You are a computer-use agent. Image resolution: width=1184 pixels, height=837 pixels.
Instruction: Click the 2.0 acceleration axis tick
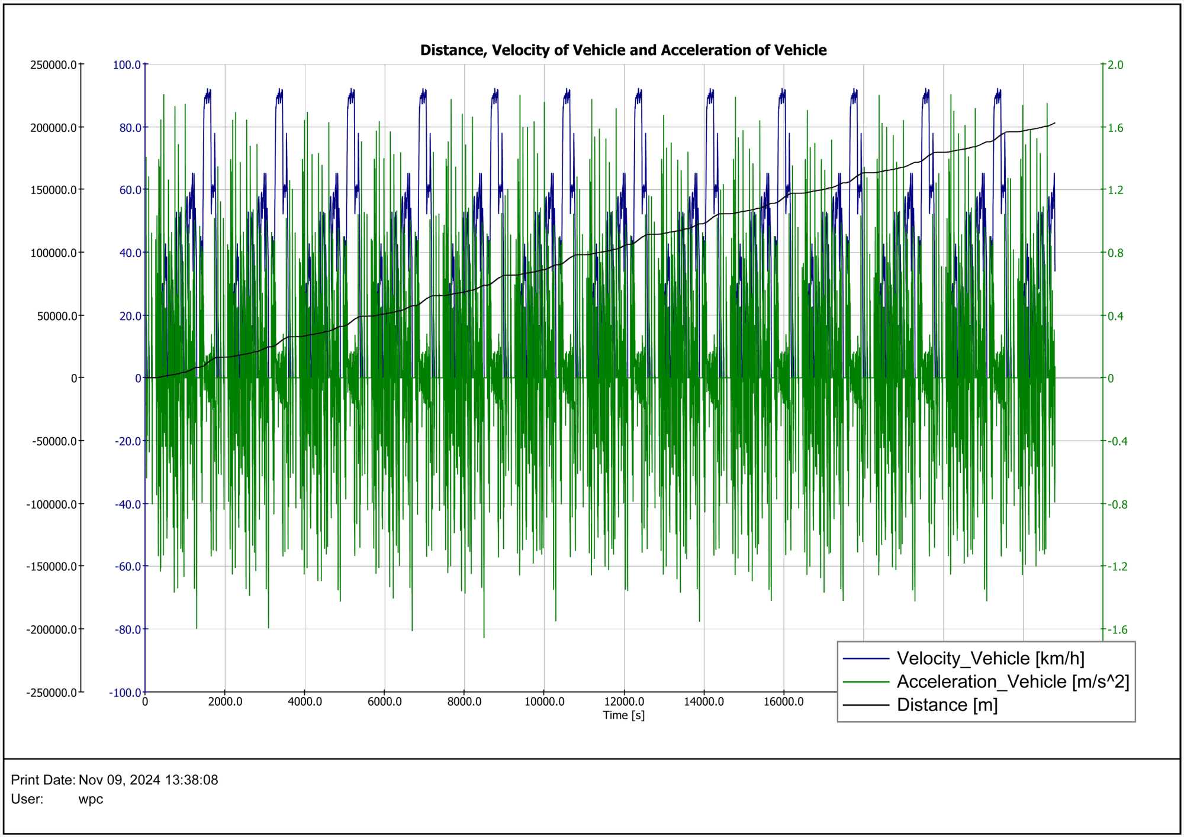click(1115, 65)
